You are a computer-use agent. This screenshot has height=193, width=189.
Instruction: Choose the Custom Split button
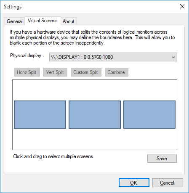pyautogui.click(x=86, y=72)
